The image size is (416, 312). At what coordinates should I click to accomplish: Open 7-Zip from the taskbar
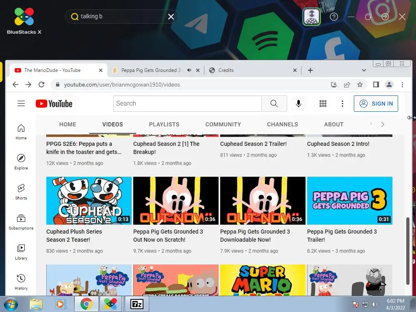137,304
